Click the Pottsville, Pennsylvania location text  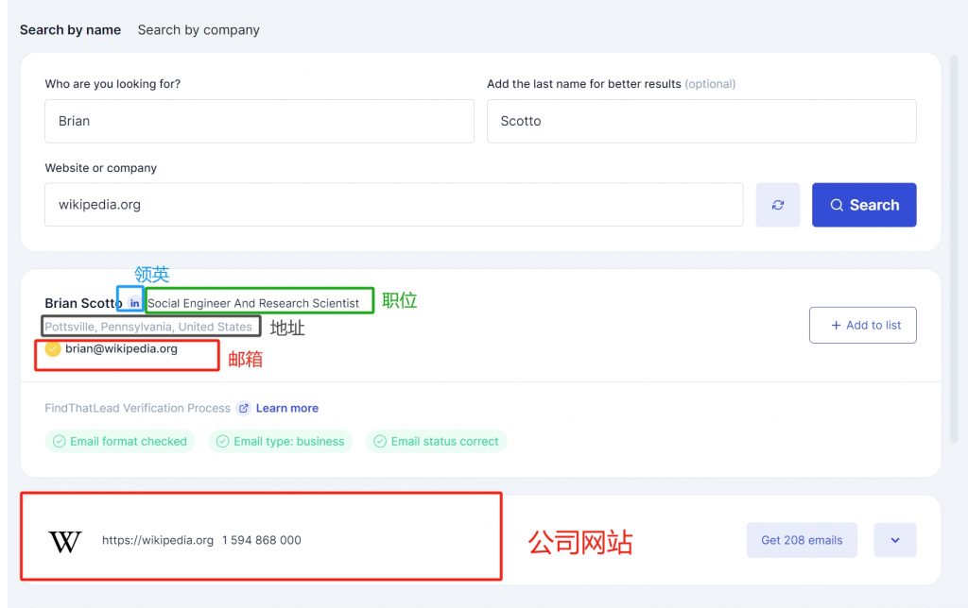click(148, 327)
